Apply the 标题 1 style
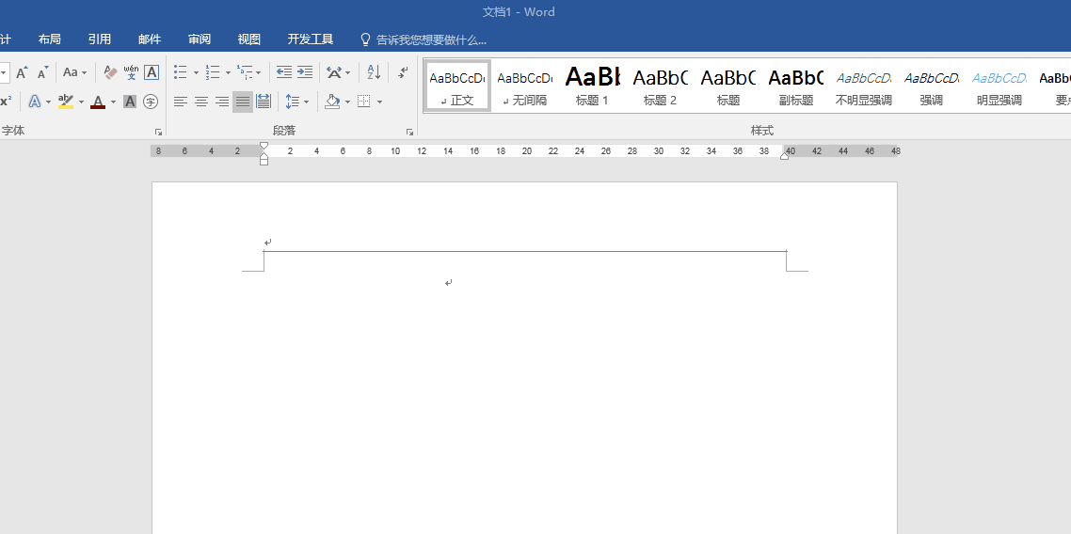The height and width of the screenshot is (534, 1071). (592, 86)
